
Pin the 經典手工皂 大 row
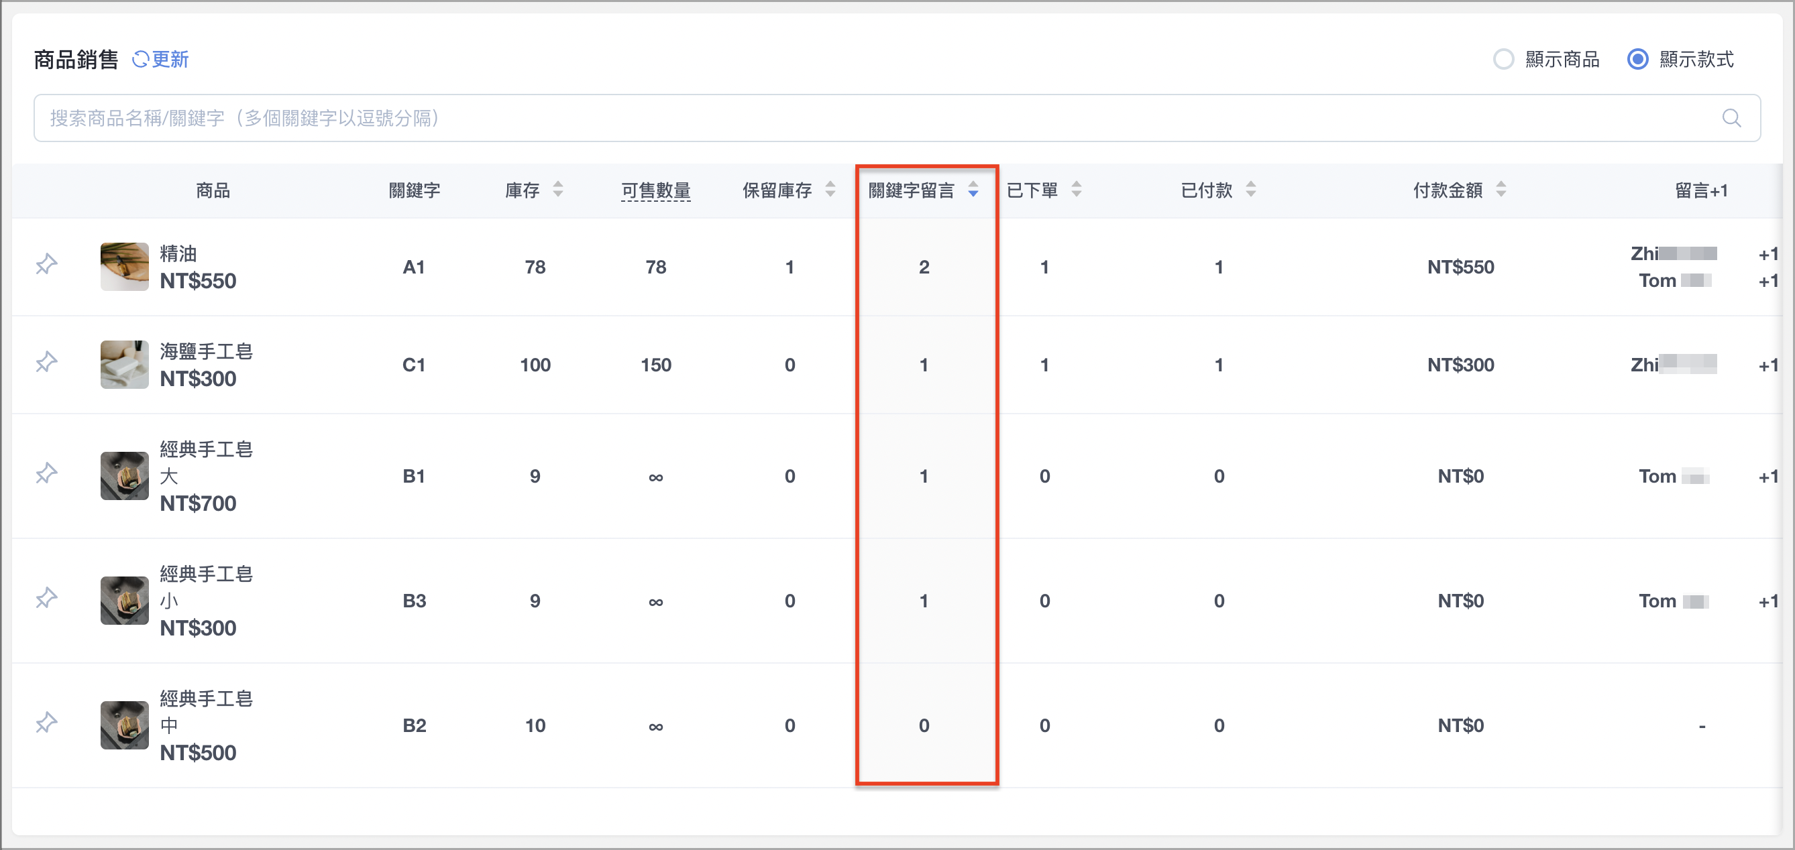[x=46, y=473]
